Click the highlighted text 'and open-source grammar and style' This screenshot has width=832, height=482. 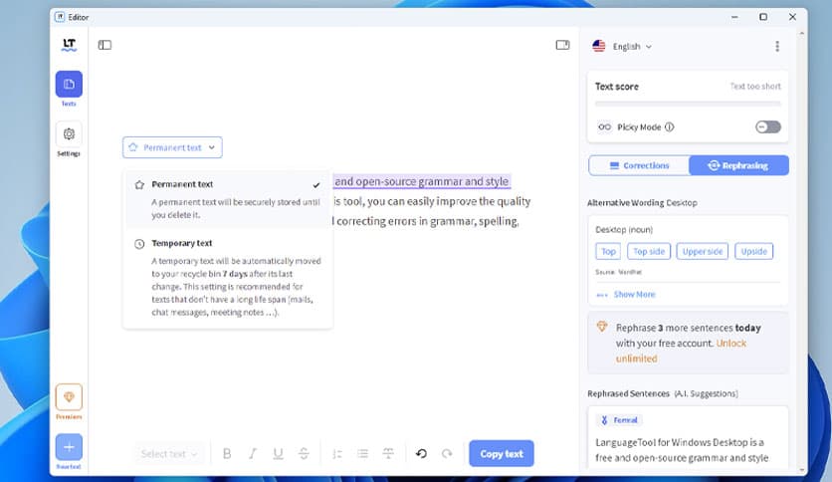pyautogui.click(x=422, y=181)
